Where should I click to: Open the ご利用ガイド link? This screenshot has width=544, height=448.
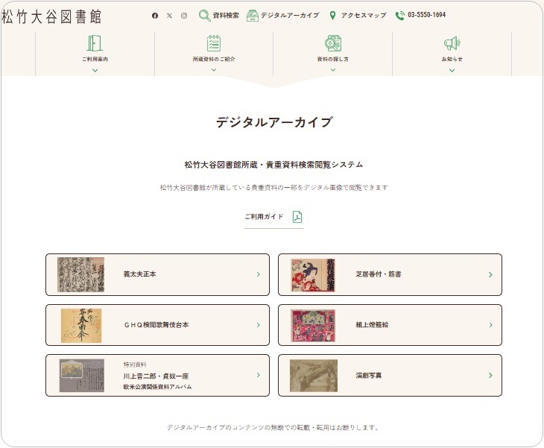264,217
